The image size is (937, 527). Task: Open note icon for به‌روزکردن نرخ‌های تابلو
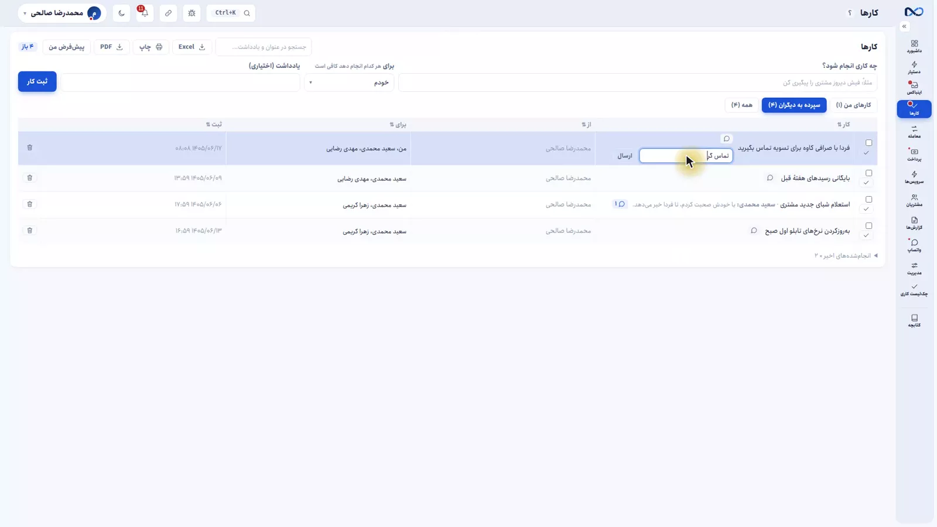point(754,231)
